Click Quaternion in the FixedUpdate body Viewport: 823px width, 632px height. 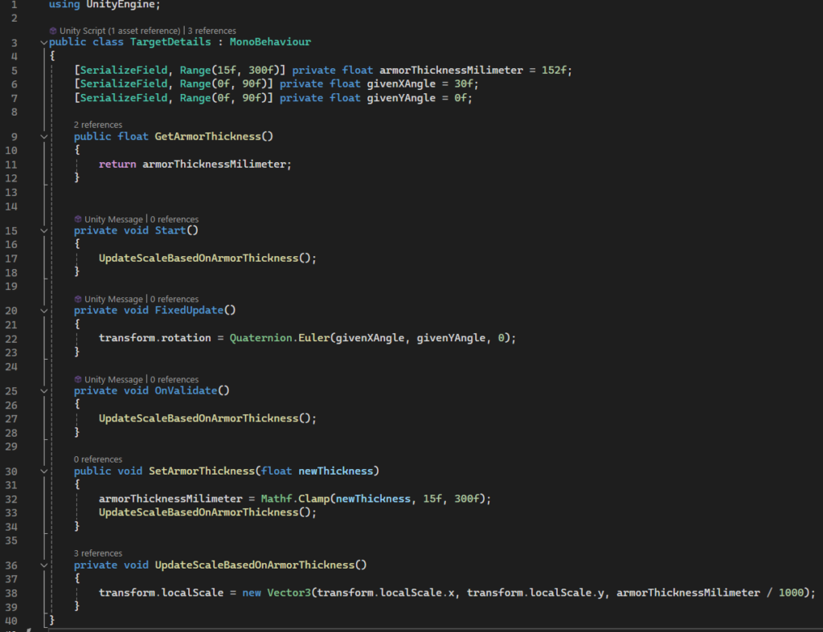[261, 338]
